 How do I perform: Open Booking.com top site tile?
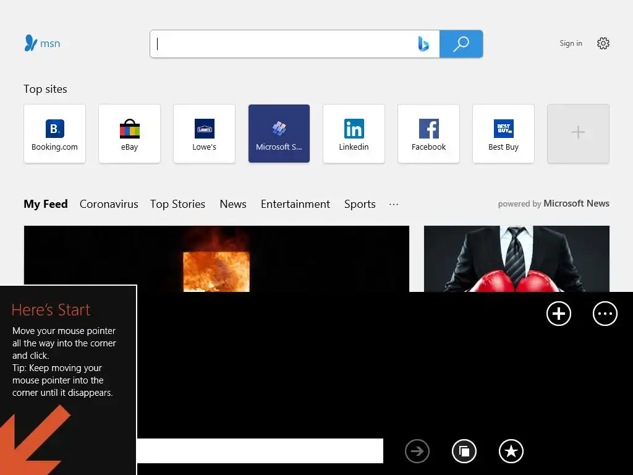pos(54,134)
